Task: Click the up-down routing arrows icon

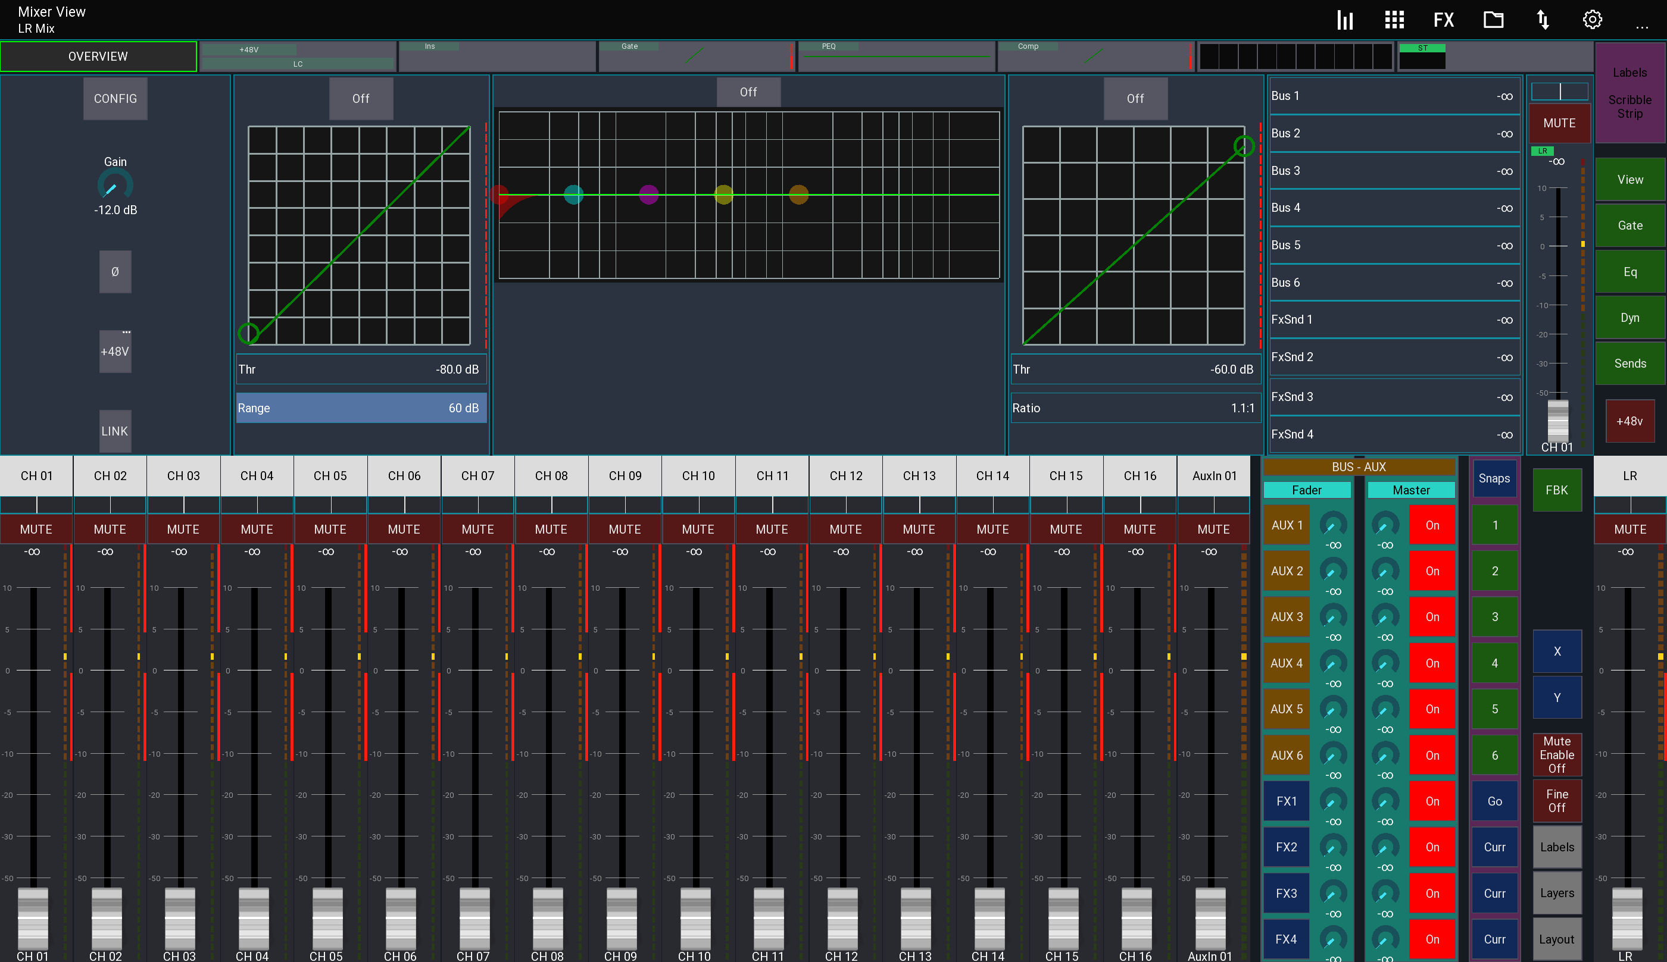Action: 1543,20
